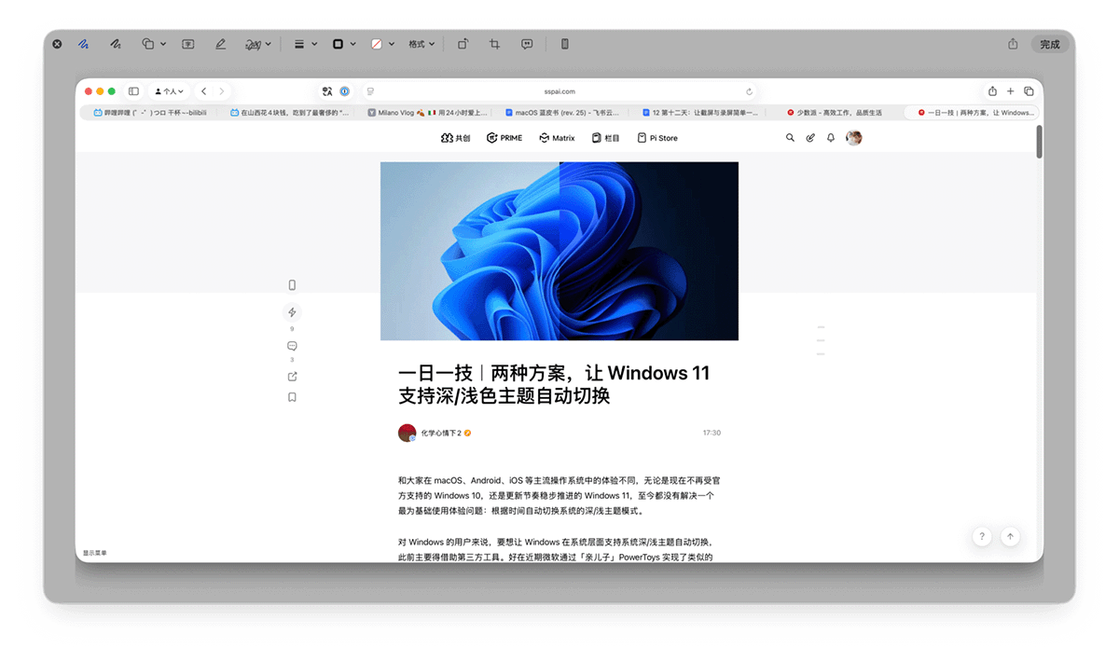Open author 化学心情下2 profile link

click(x=440, y=433)
